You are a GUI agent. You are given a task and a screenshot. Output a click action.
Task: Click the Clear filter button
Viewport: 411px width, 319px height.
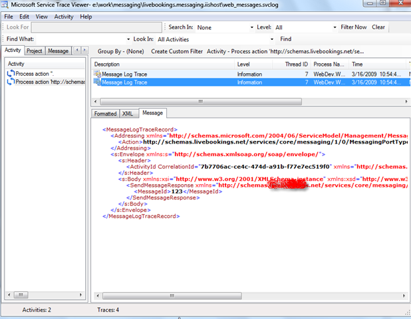point(378,27)
